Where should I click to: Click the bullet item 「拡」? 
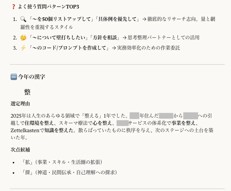tap(62, 162)
